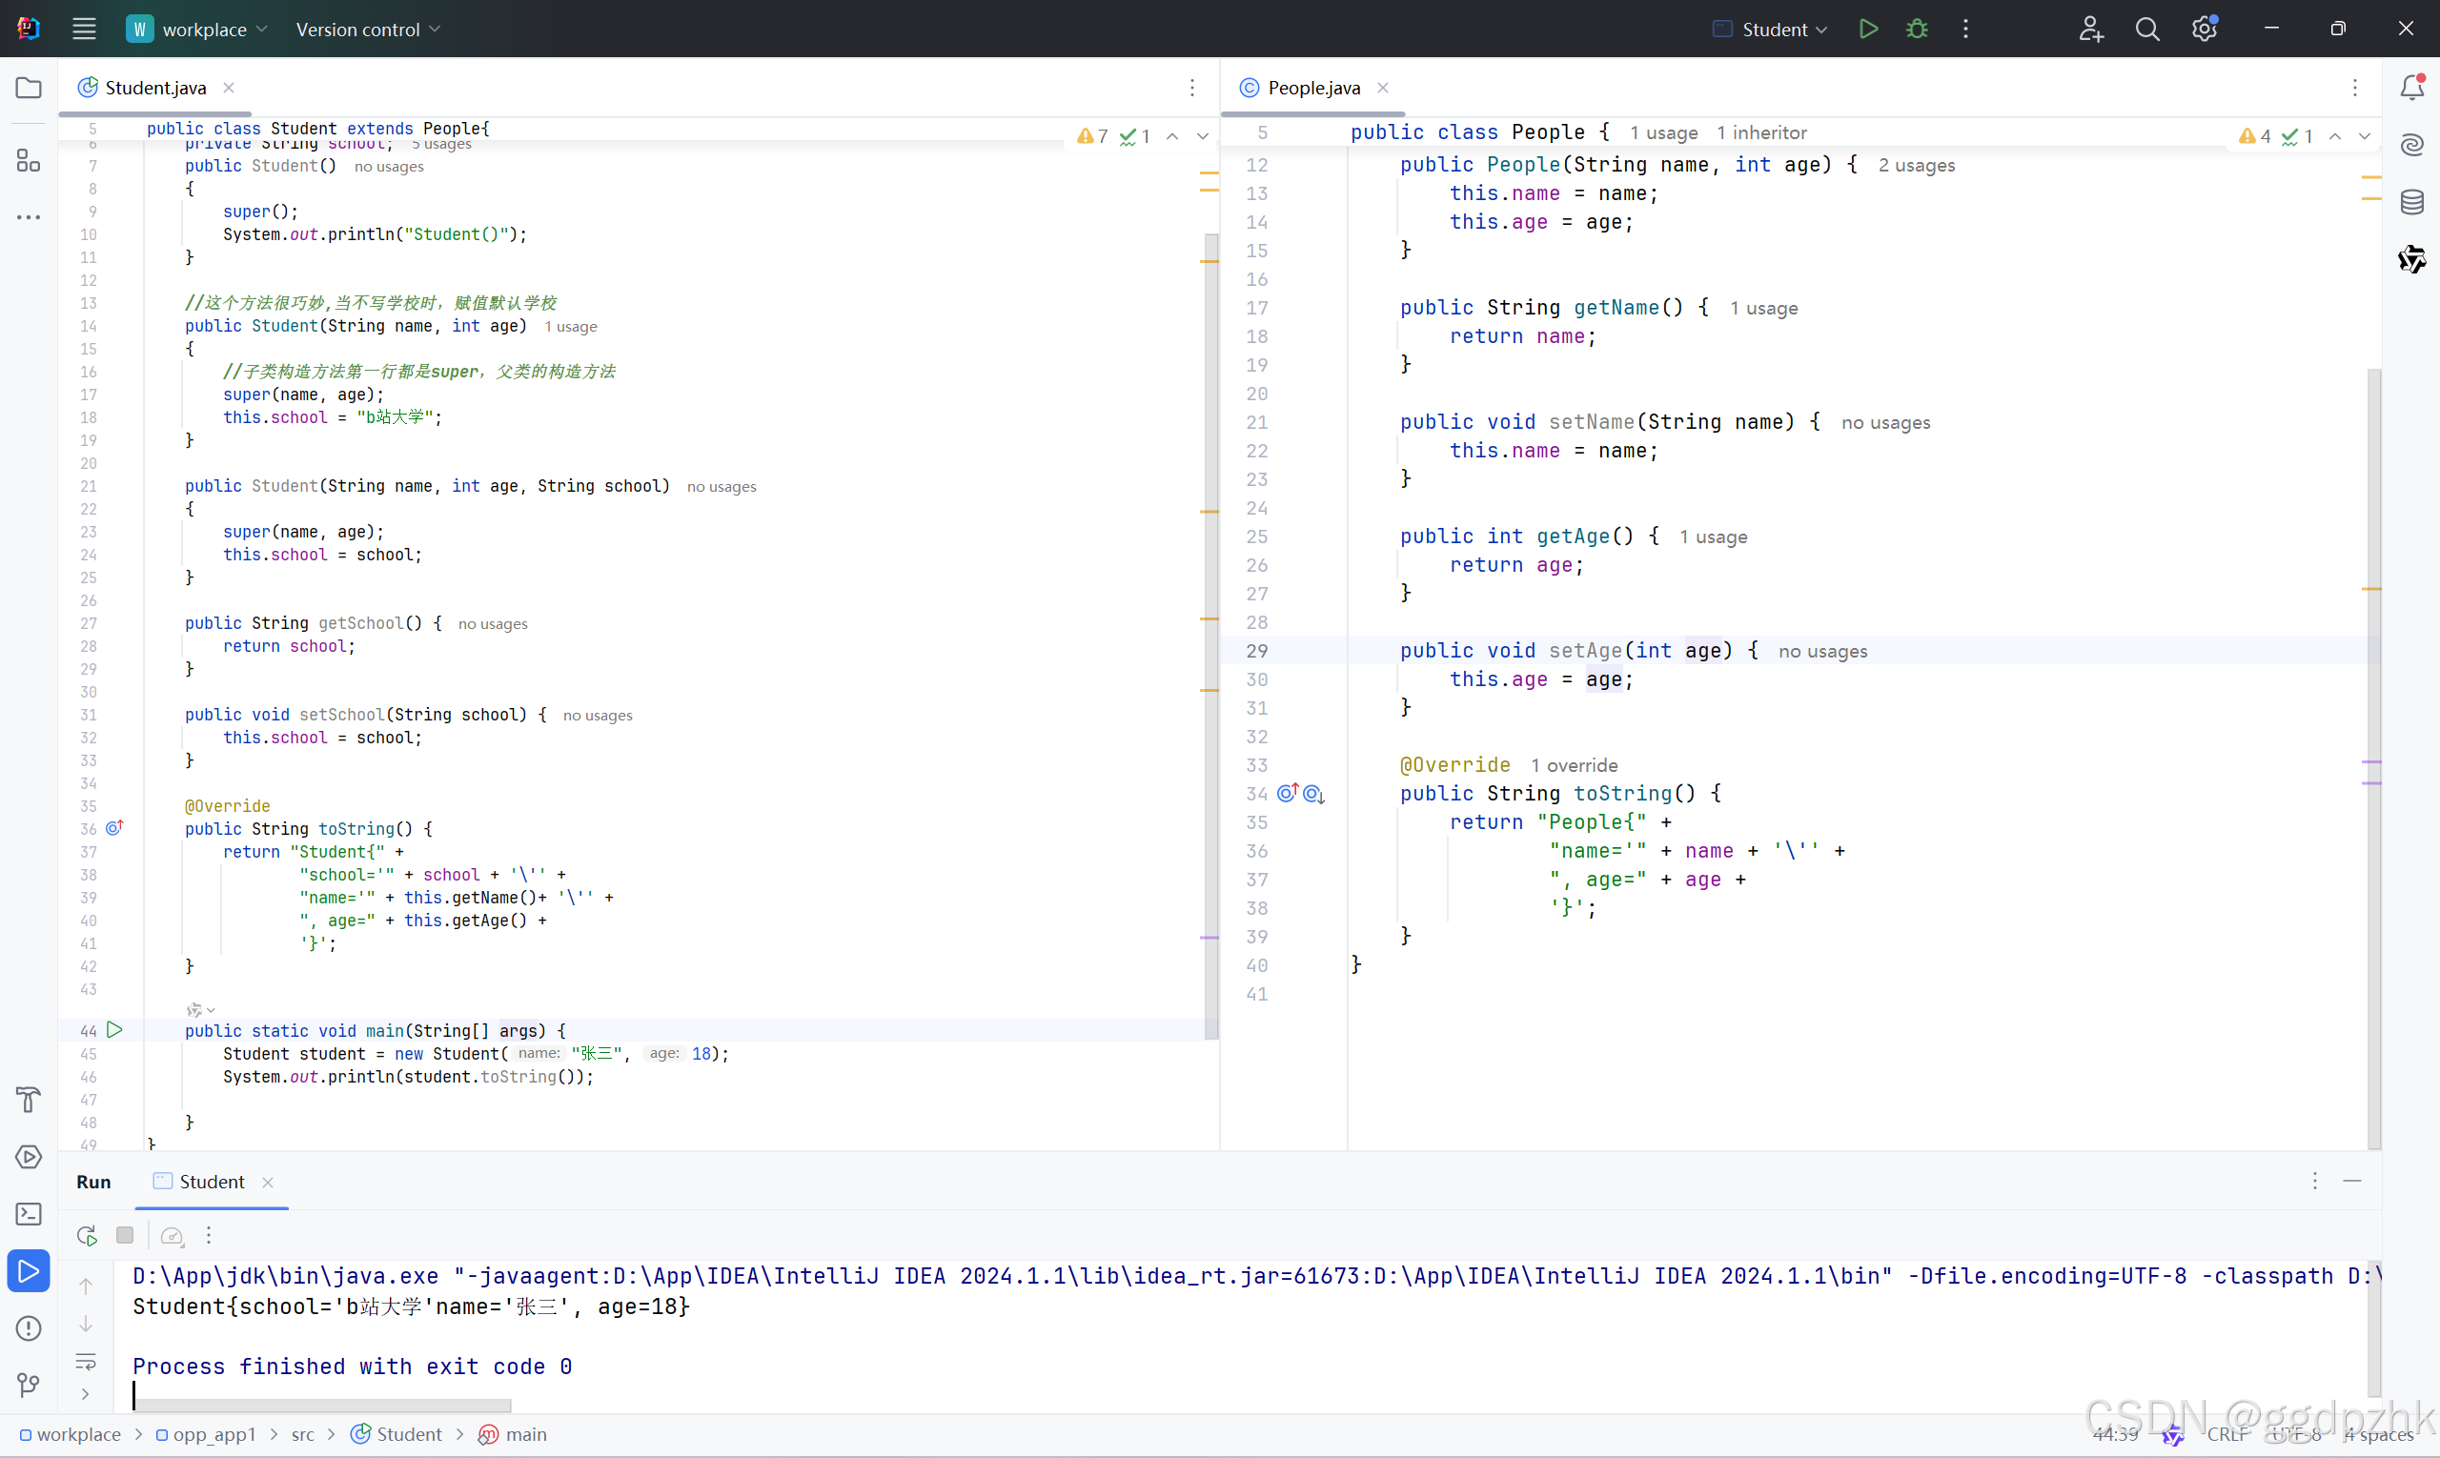
Task: Open Student.java tab options menu
Action: (1192, 88)
